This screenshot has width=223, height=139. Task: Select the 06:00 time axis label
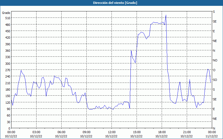pyautogui.click(x=61, y=132)
